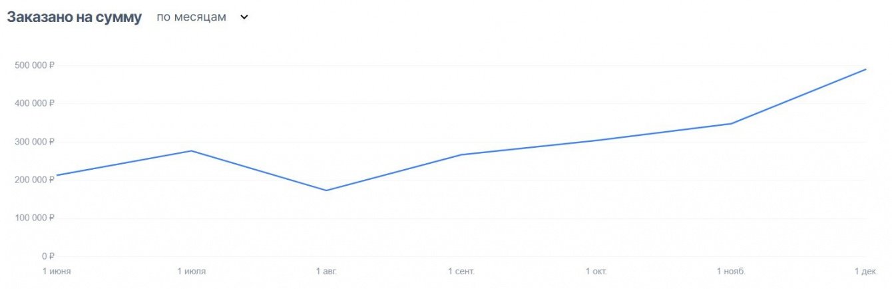This screenshot has width=892, height=289.
Task: Select the "400 000 ₽" axis value
Action: [x=33, y=103]
